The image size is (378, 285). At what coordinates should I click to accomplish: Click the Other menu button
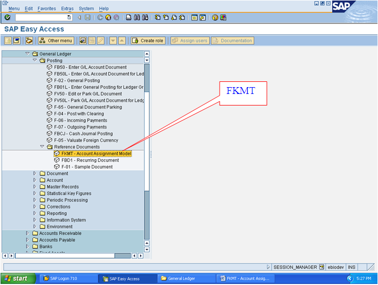pos(56,40)
